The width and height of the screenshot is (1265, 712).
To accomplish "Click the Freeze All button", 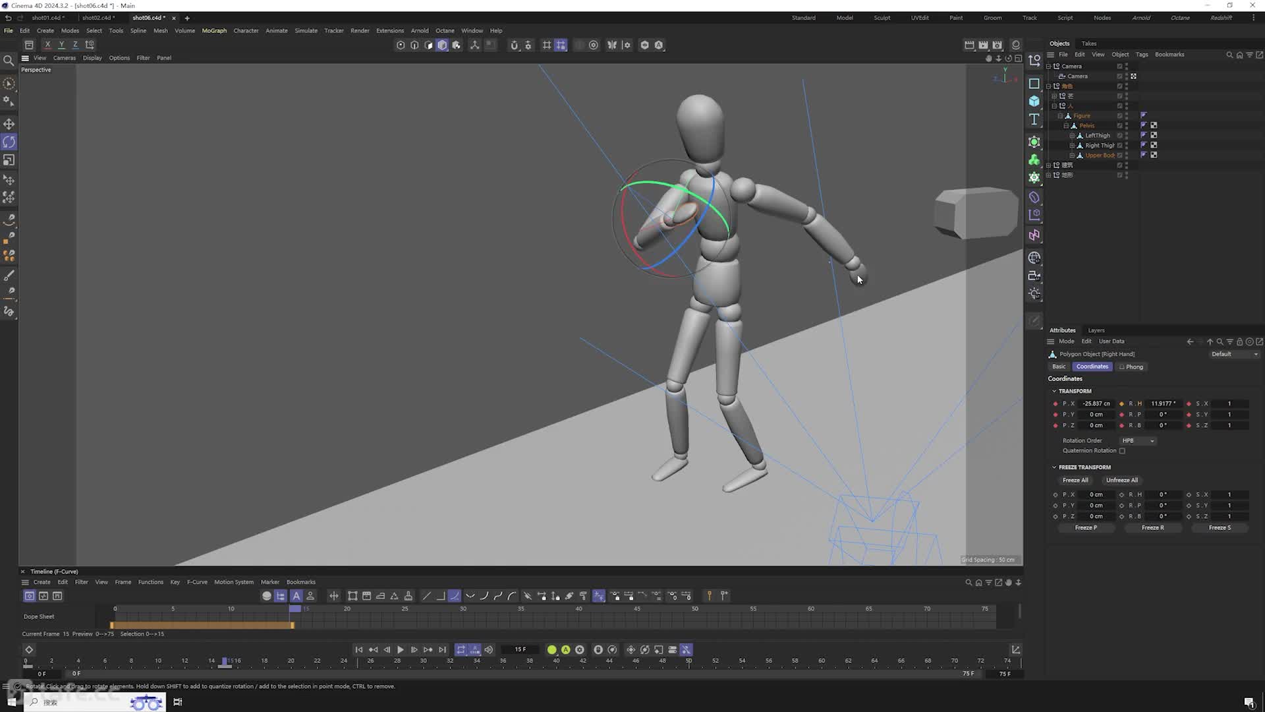I will point(1075,481).
